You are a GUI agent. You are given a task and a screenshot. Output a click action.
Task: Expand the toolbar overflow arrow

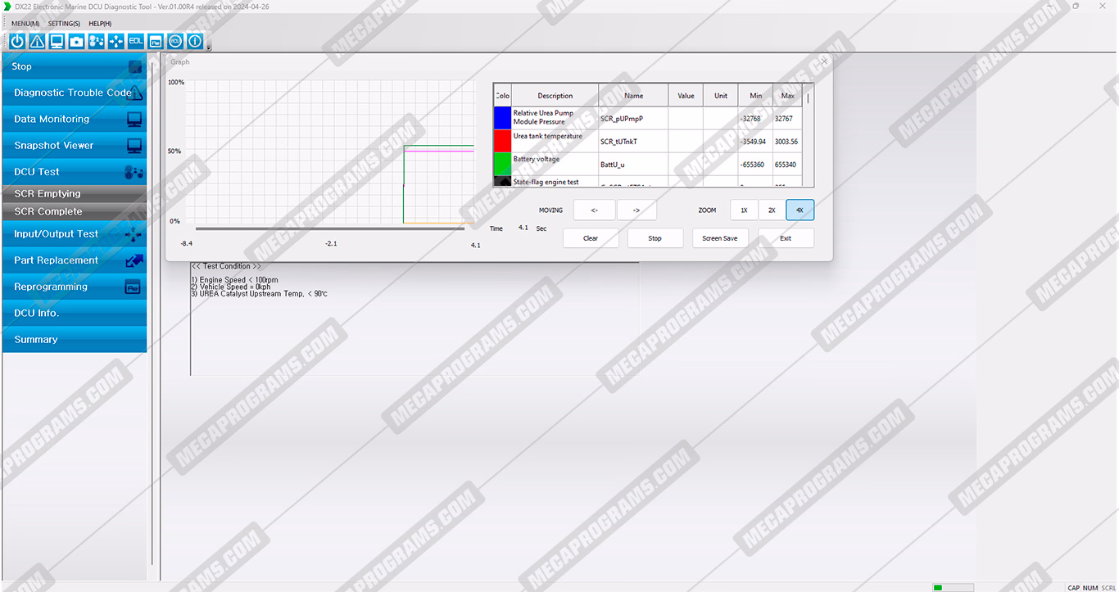(x=209, y=47)
